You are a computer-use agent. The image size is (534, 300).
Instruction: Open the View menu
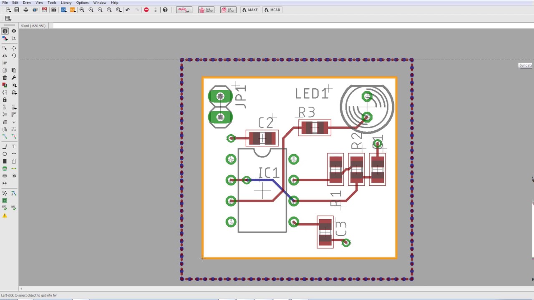[39, 2]
